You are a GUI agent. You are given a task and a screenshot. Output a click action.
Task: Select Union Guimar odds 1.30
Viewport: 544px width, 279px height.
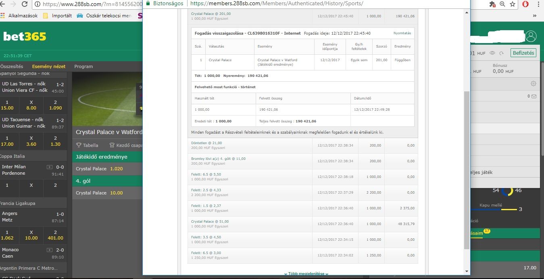pyautogui.click(x=55, y=141)
